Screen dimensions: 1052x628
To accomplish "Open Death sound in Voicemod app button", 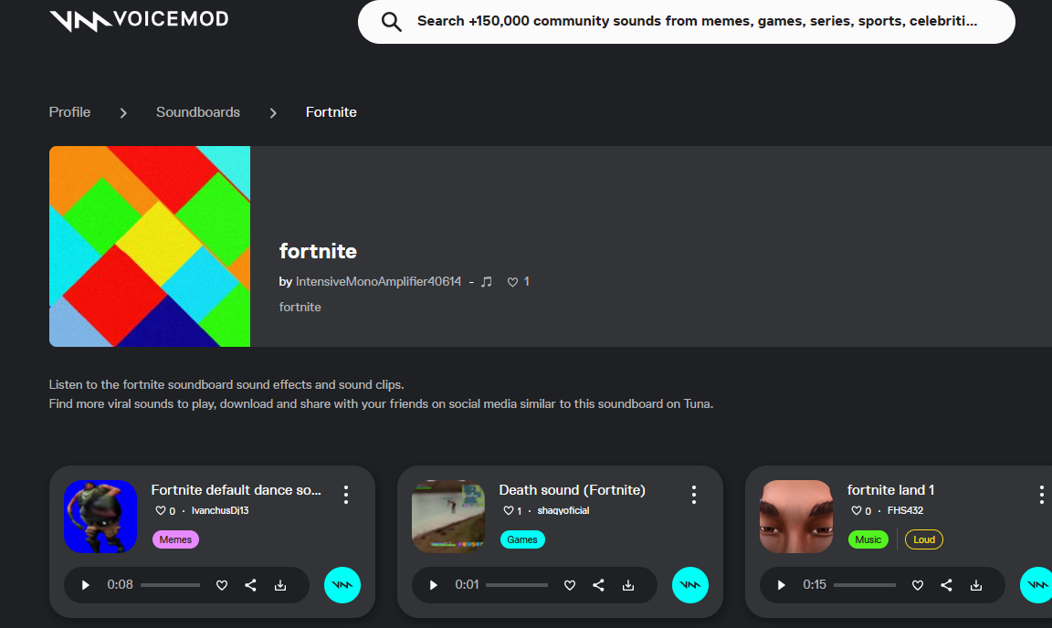I will pyautogui.click(x=690, y=585).
